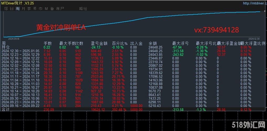Select the 2024.11.18 ~ 2024.11.24 week row
This screenshot has width=267, height=131.
pos(133,73)
